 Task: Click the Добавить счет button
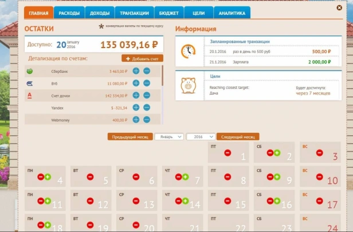click(142, 58)
